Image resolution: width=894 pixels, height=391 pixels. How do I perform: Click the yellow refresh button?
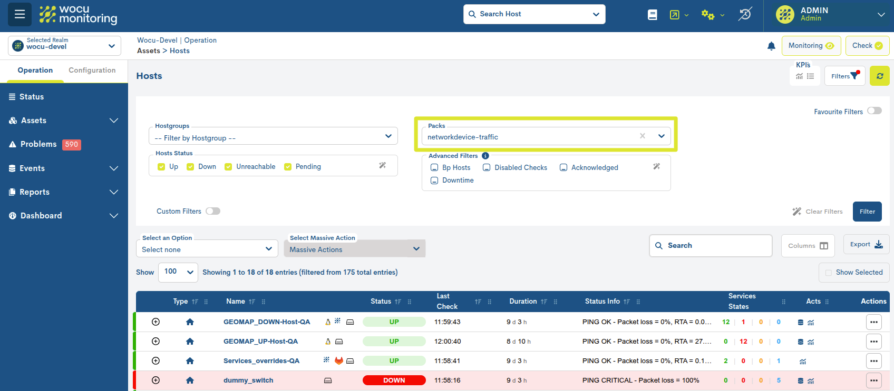click(x=879, y=76)
